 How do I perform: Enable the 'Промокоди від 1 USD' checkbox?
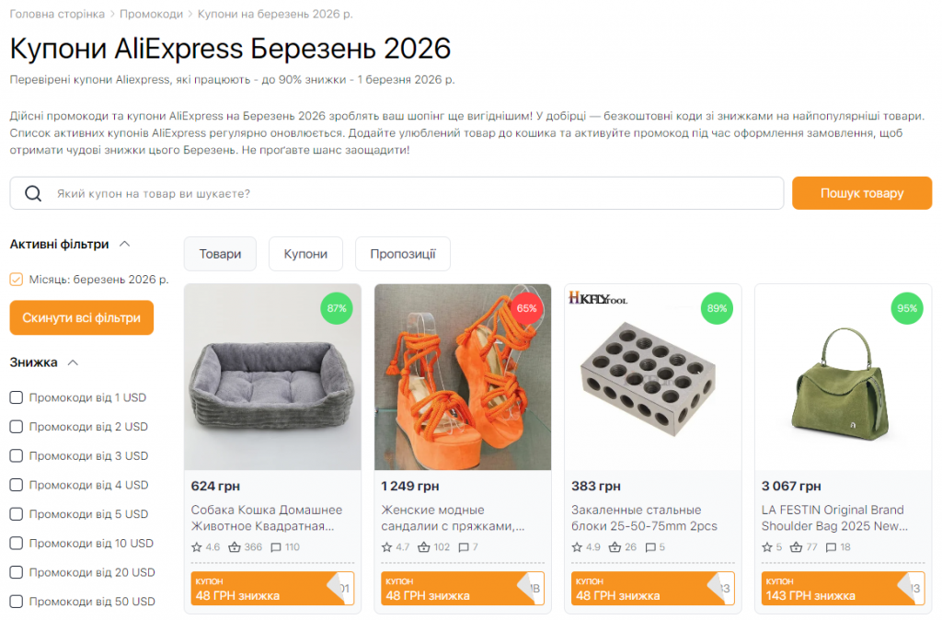tap(16, 397)
